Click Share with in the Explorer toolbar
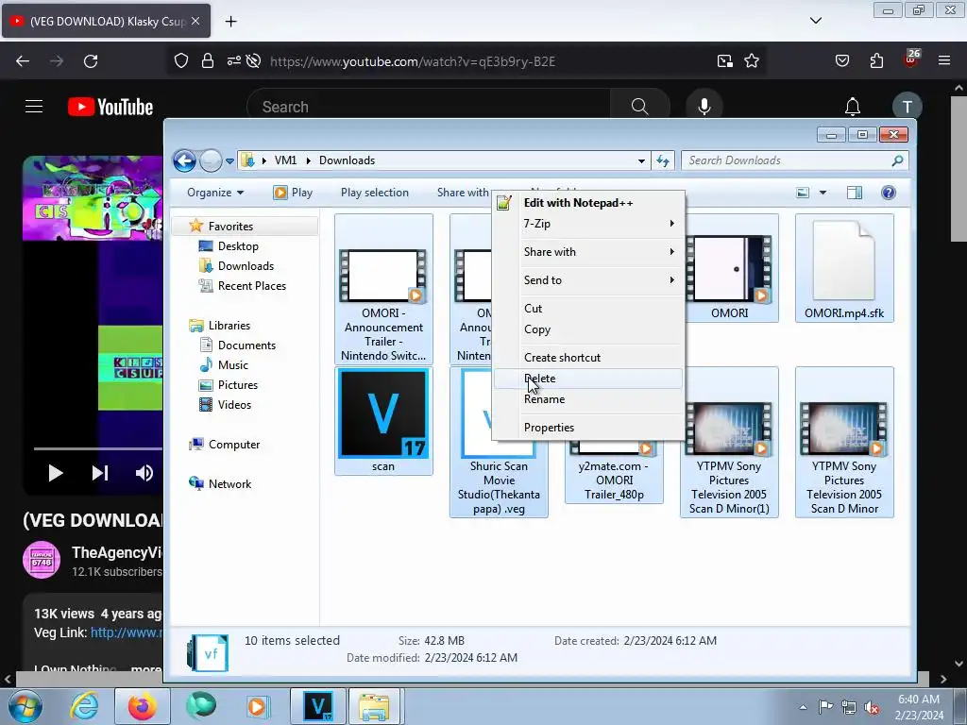The width and height of the screenshot is (967, 725). (463, 193)
